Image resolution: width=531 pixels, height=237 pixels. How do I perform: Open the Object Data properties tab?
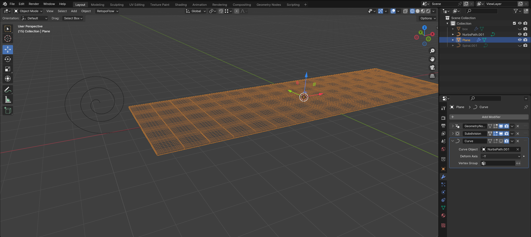pos(443,208)
